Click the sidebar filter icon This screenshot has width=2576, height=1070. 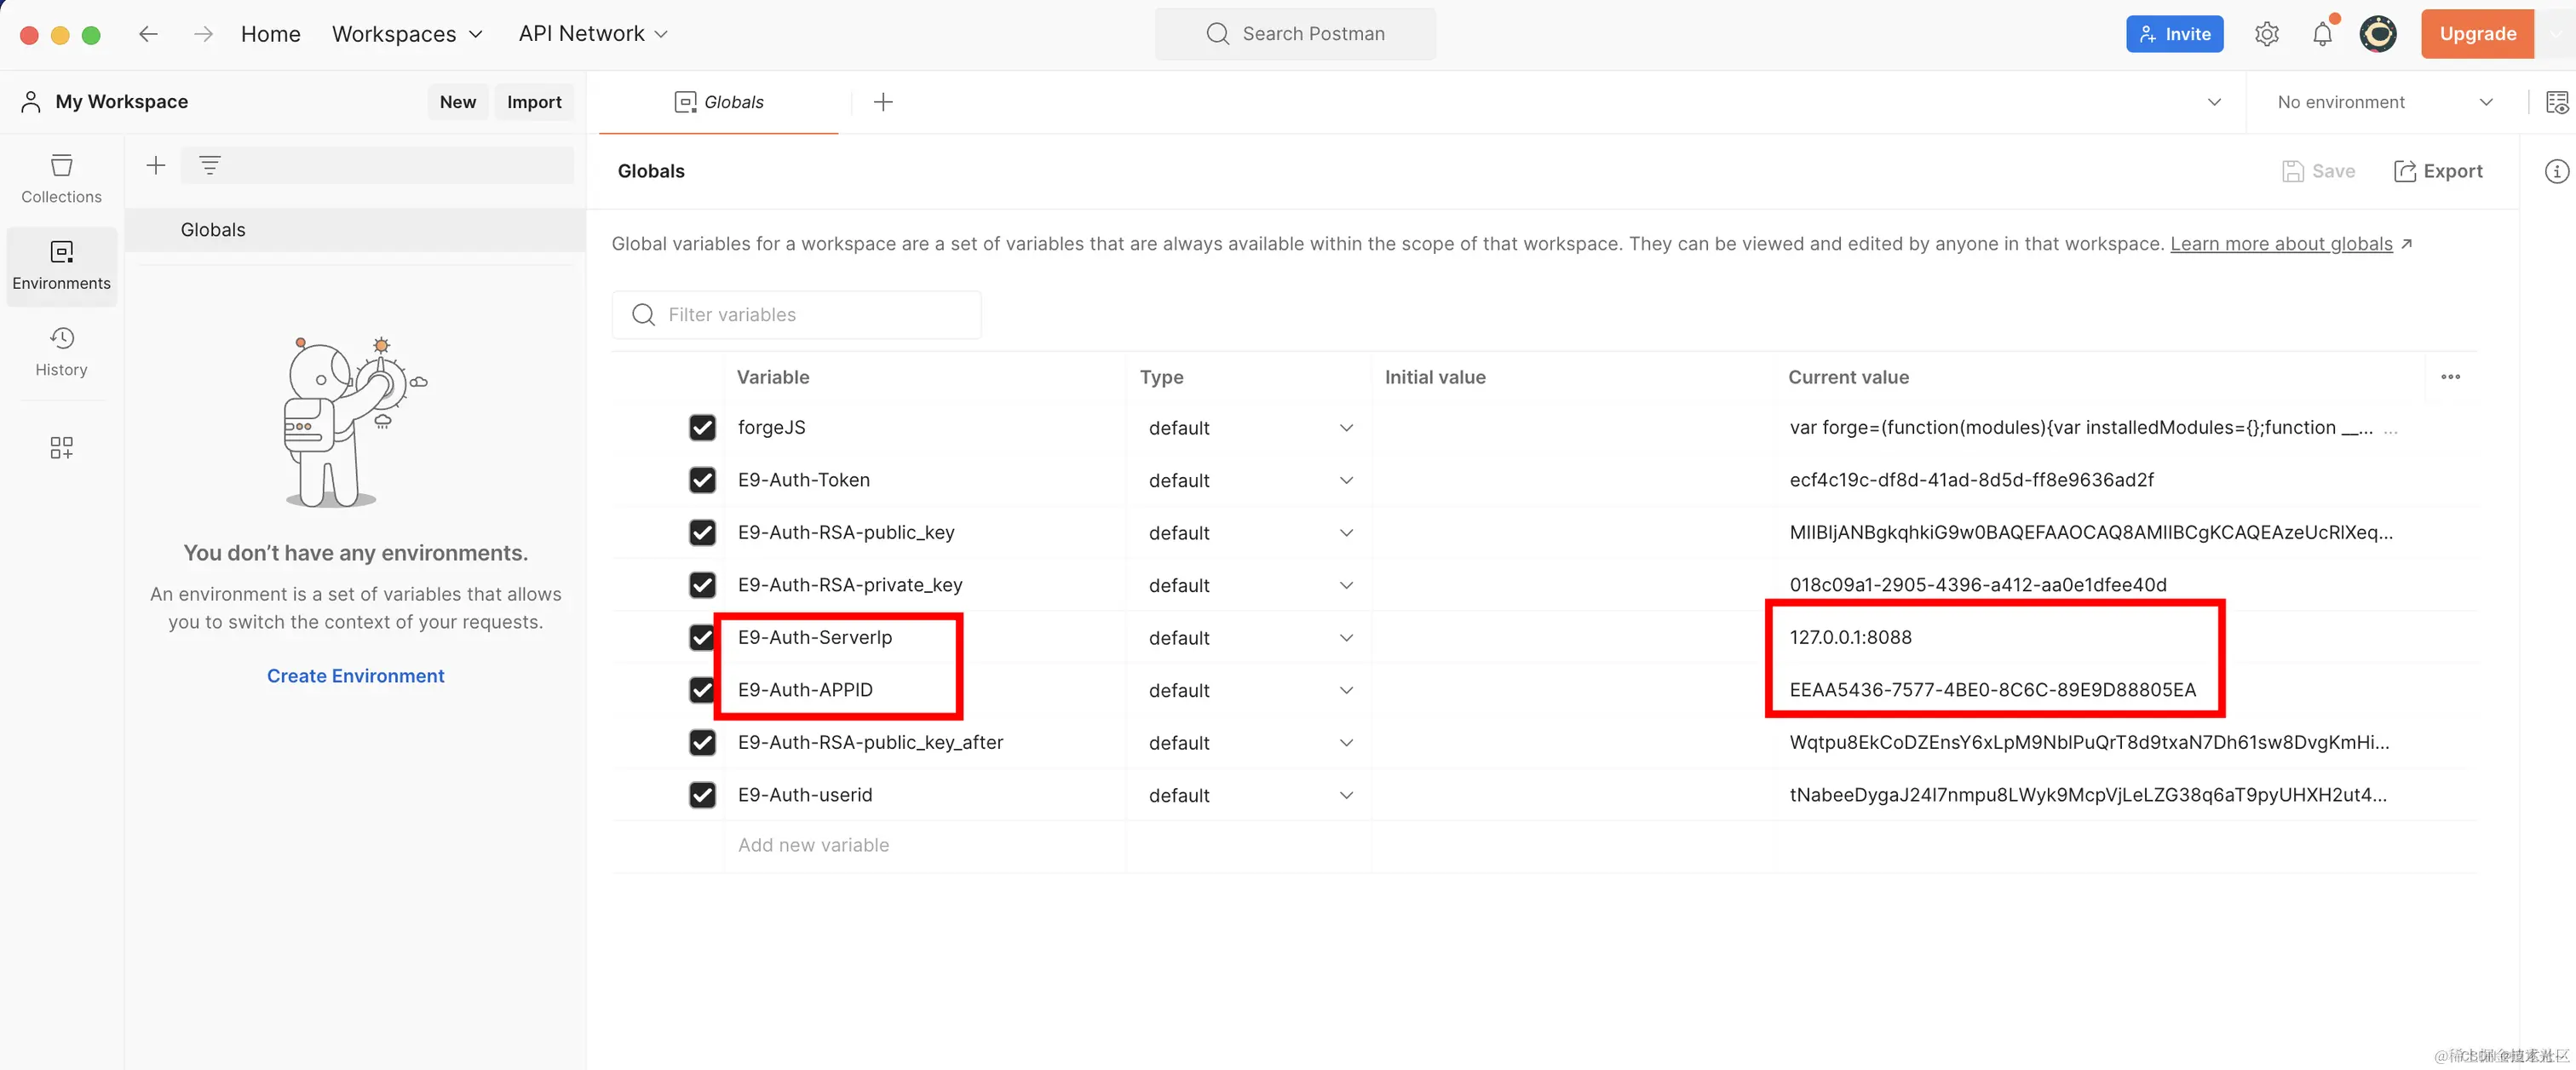pos(209,165)
